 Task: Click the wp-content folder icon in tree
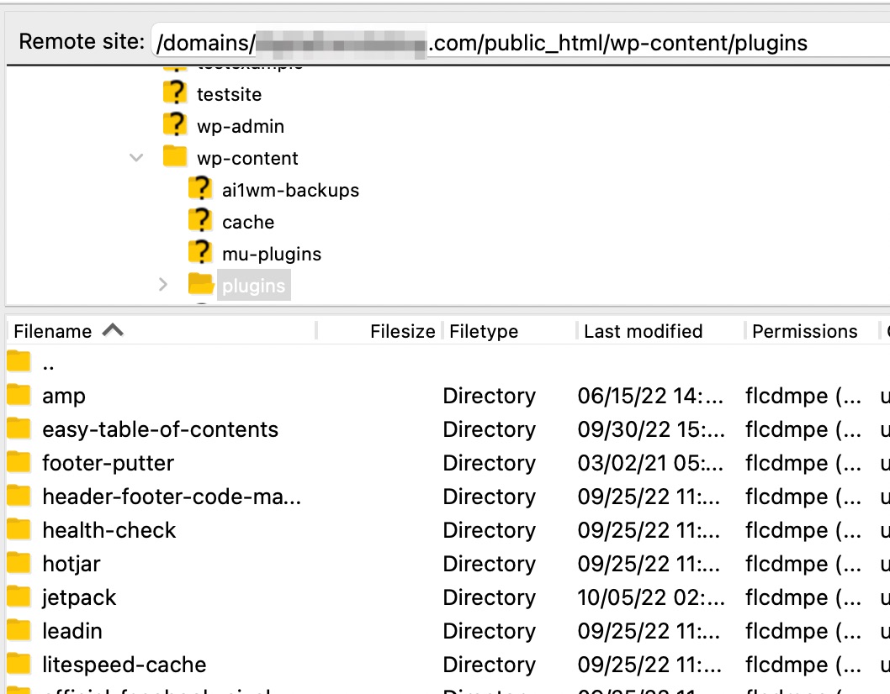pos(175,156)
